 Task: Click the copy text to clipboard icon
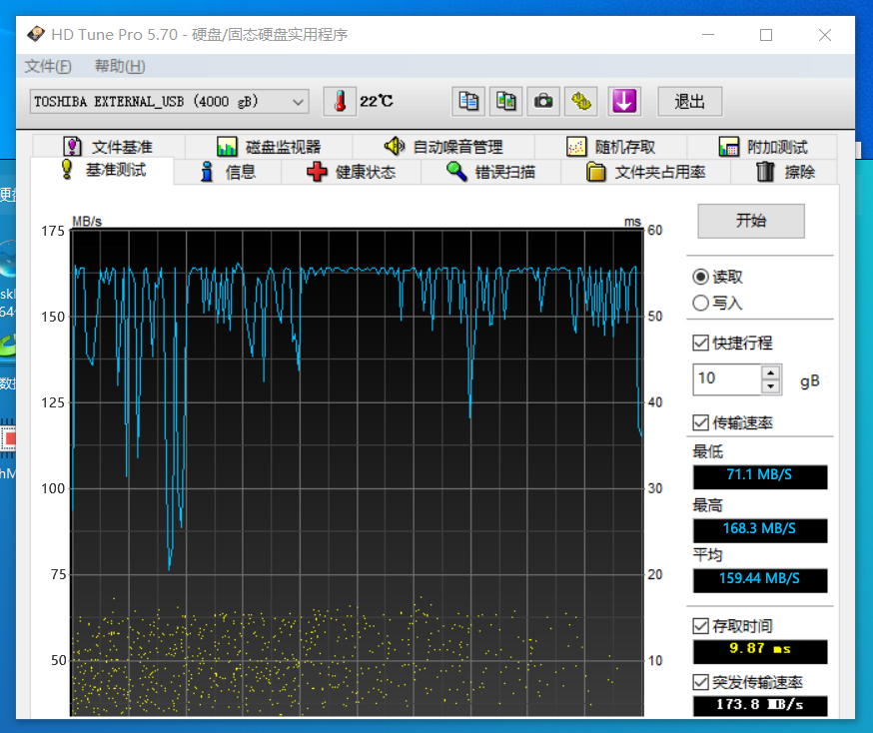468,101
